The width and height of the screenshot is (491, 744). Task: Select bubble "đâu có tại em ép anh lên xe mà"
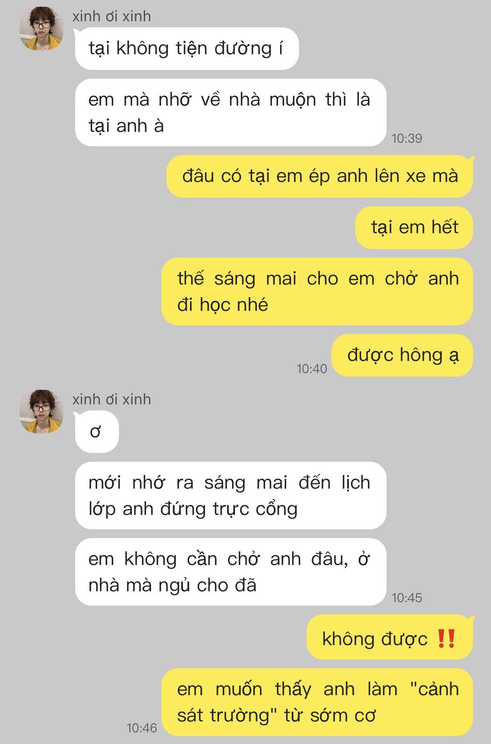320,176
